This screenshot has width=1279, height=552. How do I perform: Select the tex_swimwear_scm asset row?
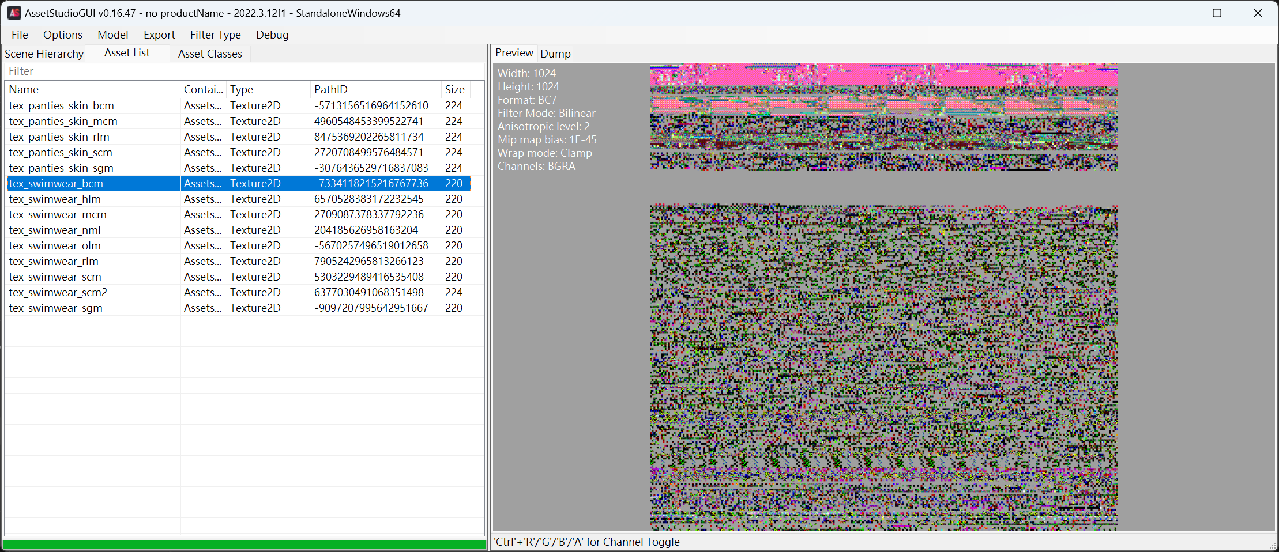point(239,277)
